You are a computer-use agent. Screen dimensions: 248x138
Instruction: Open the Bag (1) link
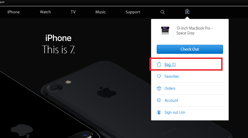(x=170, y=64)
